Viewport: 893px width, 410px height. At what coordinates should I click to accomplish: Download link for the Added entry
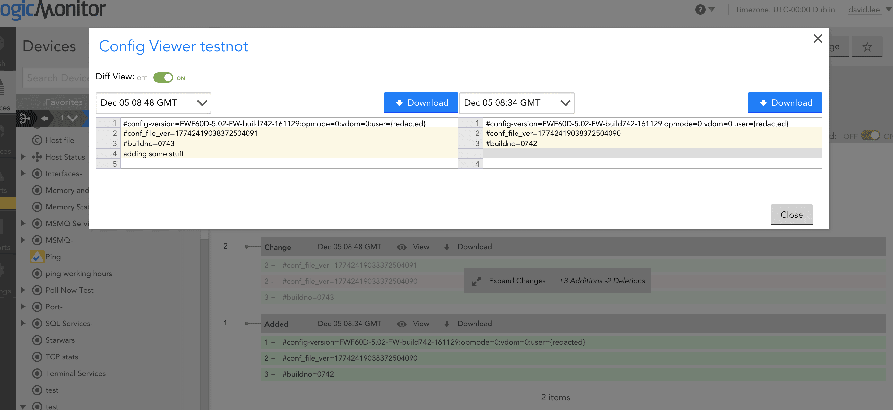click(474, 324)
